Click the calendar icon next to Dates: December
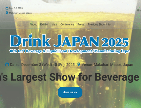 pos(7,64)
